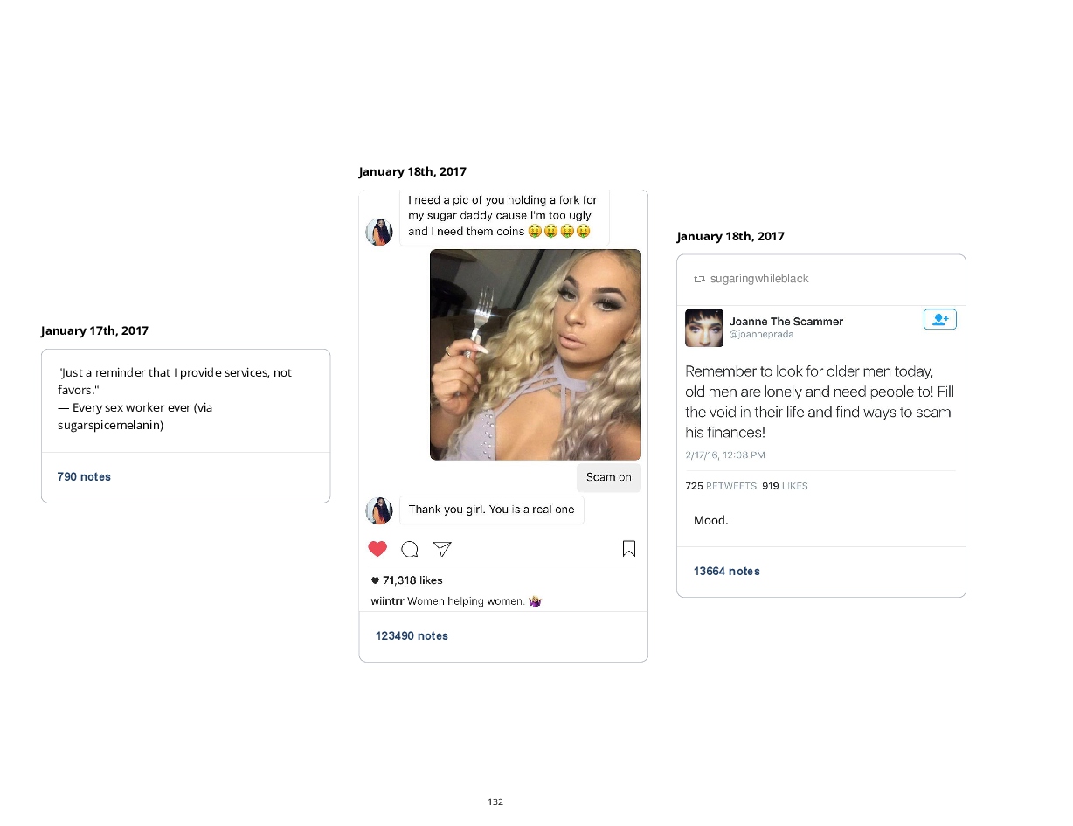Click the @joanneprada handle
1073x826 pixels.
[x=762, y=335]
